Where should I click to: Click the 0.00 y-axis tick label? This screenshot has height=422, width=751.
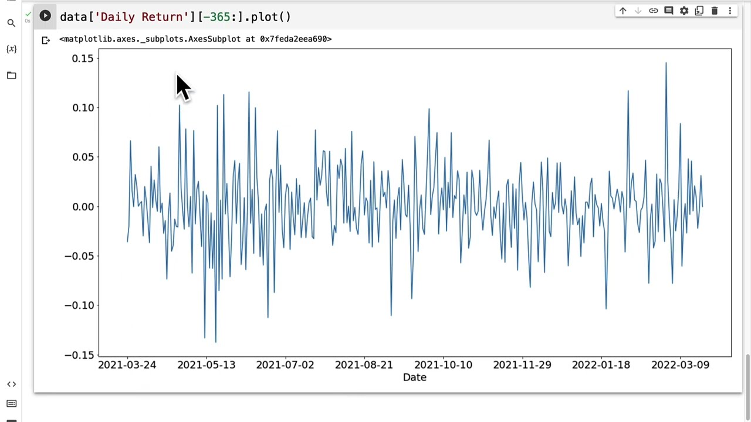tap(82, 206)
